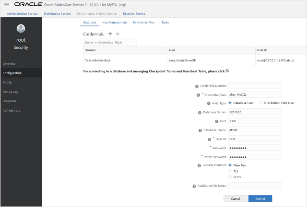The image size is (307, 207).
Task: Select alias_SingleStoreDB alias cell
Action: click(x=211, y=60)
